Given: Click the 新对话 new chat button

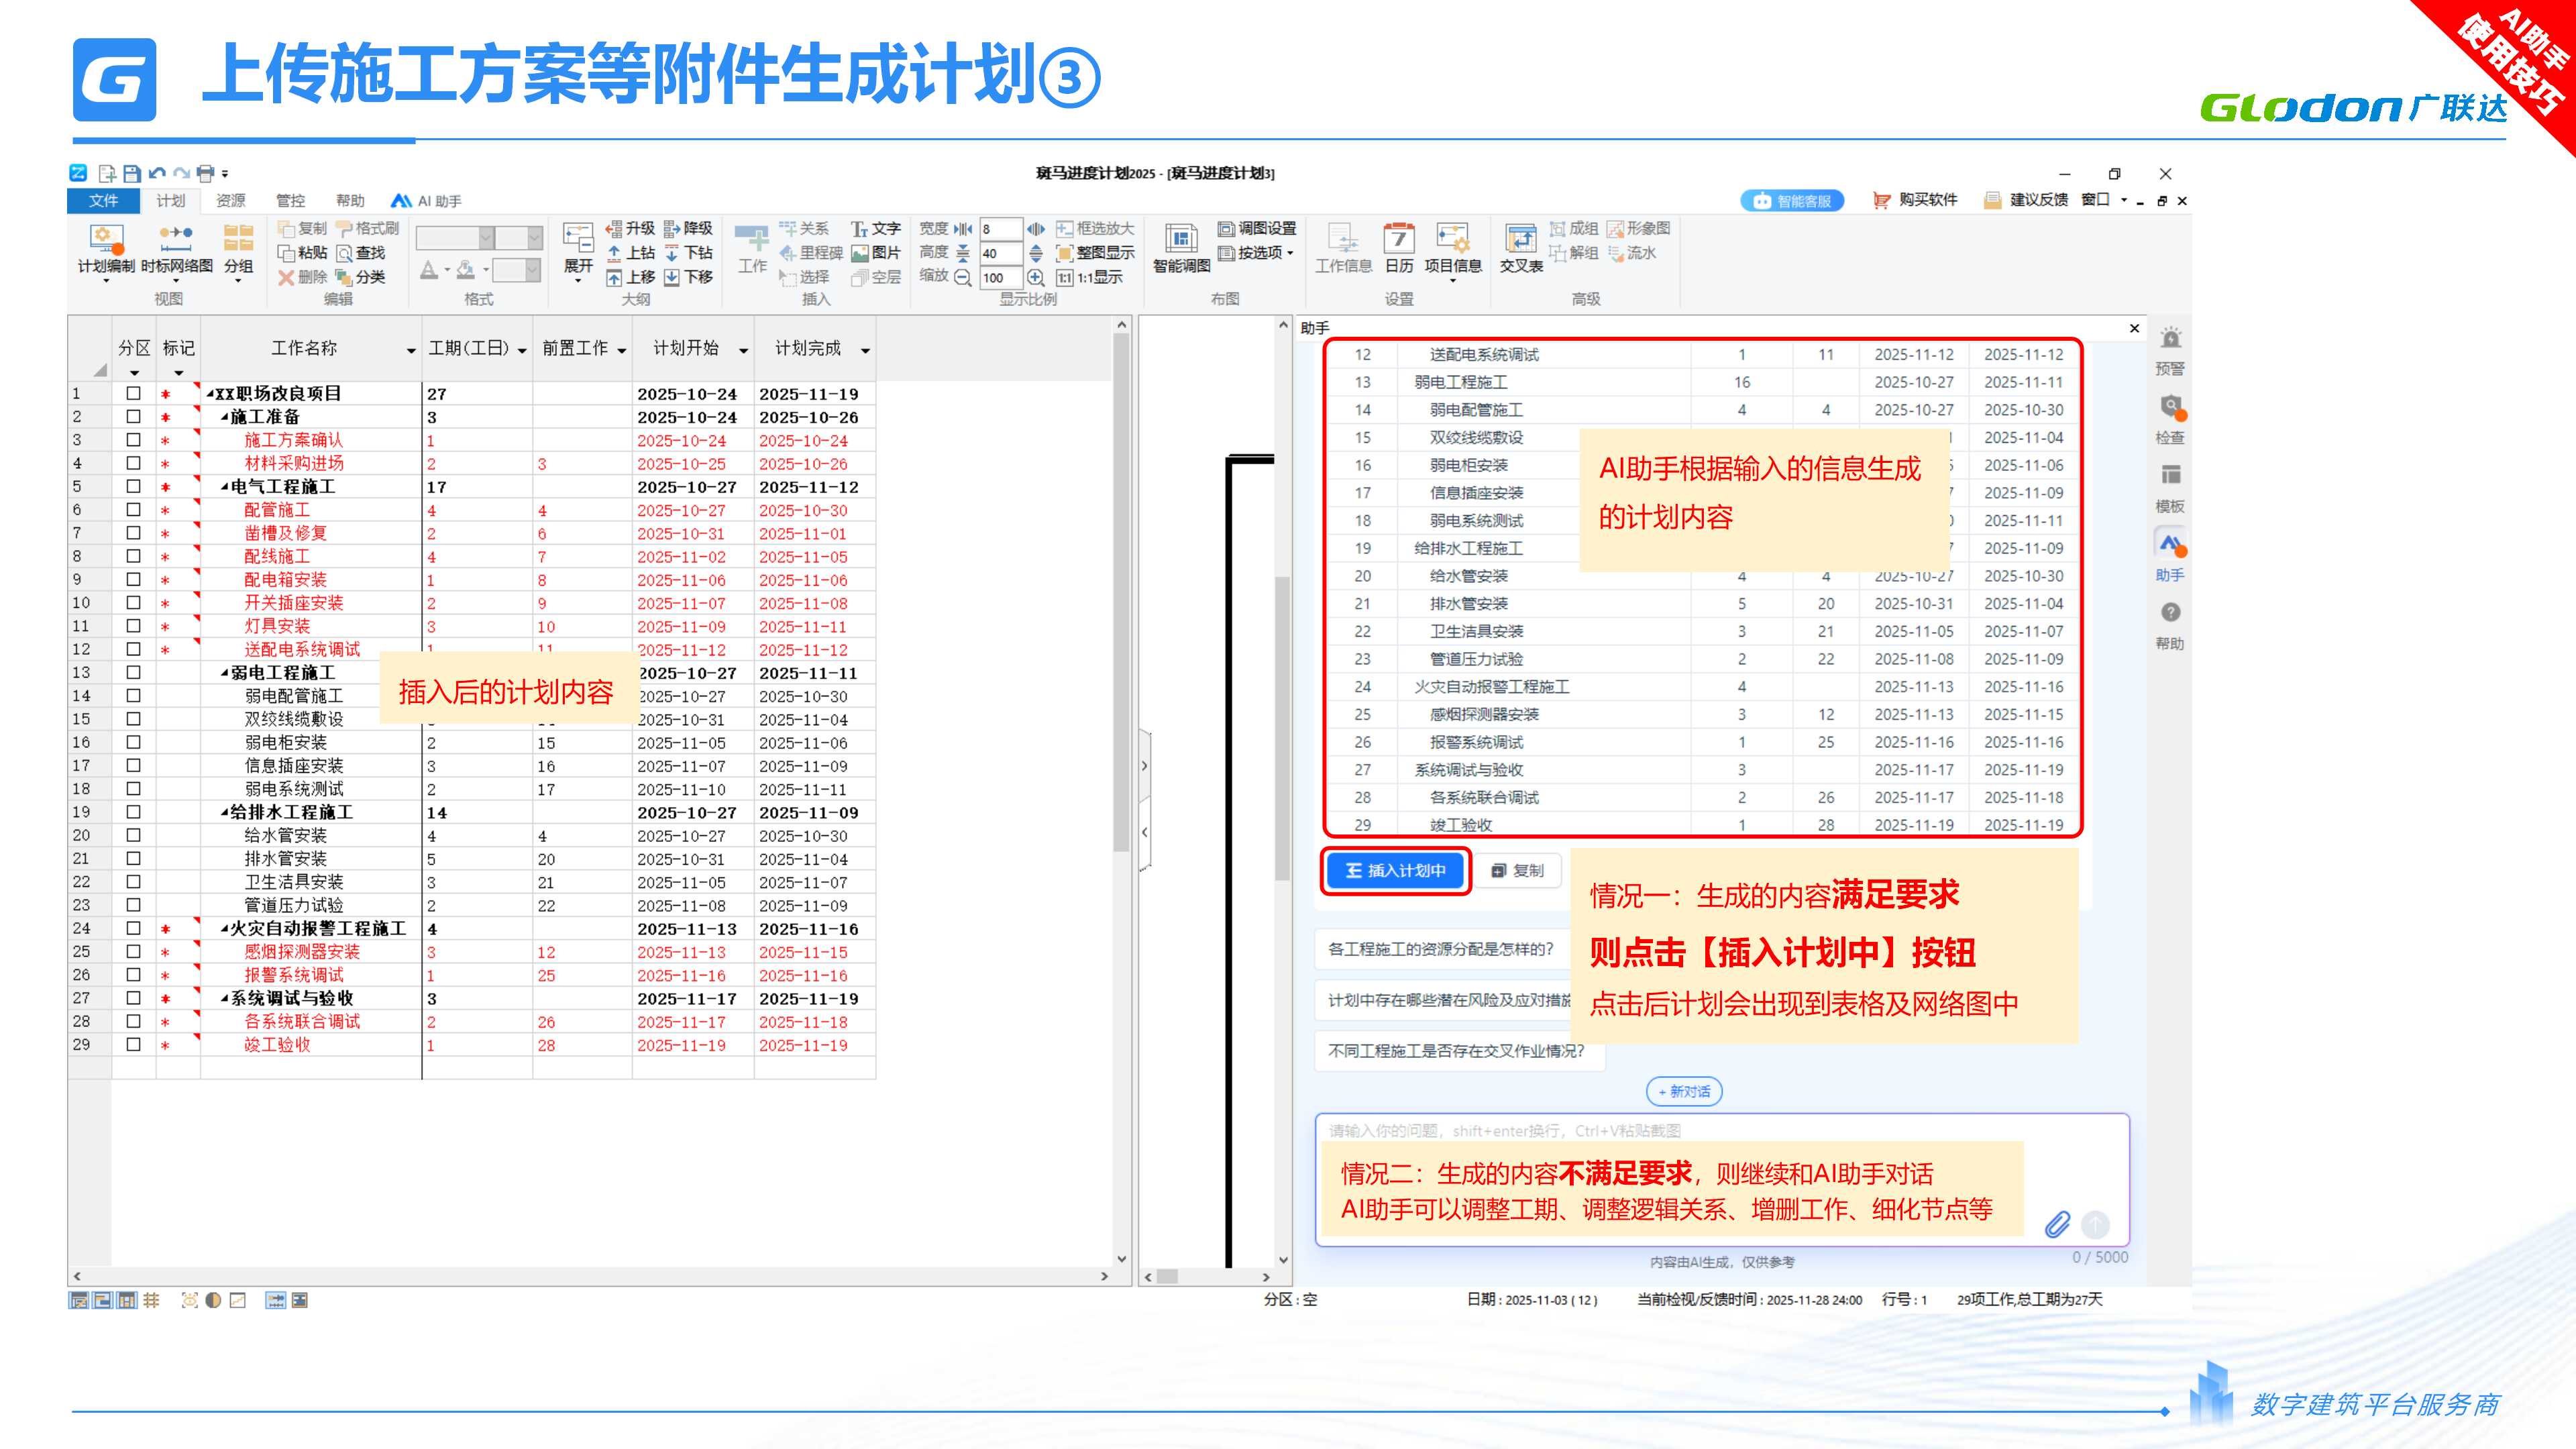Looking at the screenshot, I should (x=1683, y=1091).
